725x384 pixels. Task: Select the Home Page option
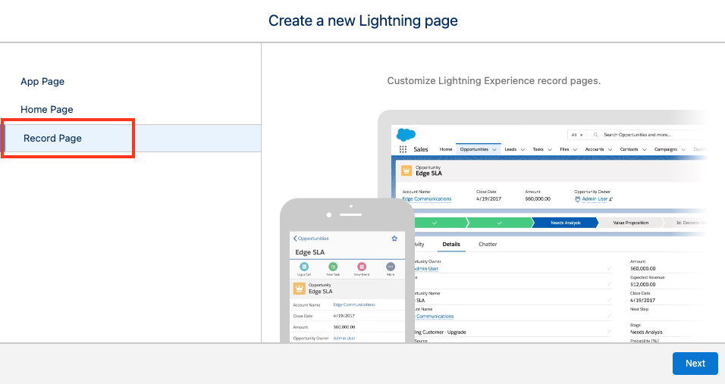click(47, 109)
